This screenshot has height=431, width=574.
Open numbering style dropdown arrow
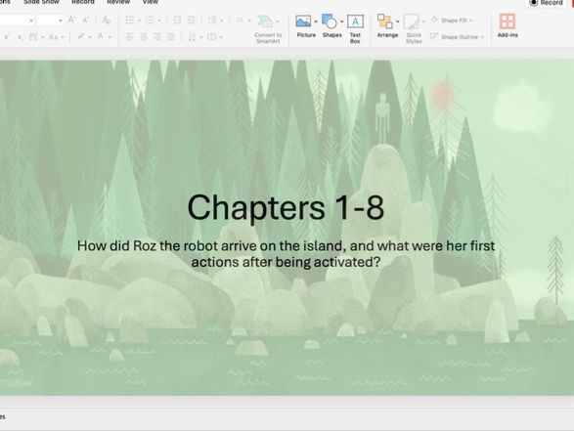pyautogui.click(x=159, y=21)
